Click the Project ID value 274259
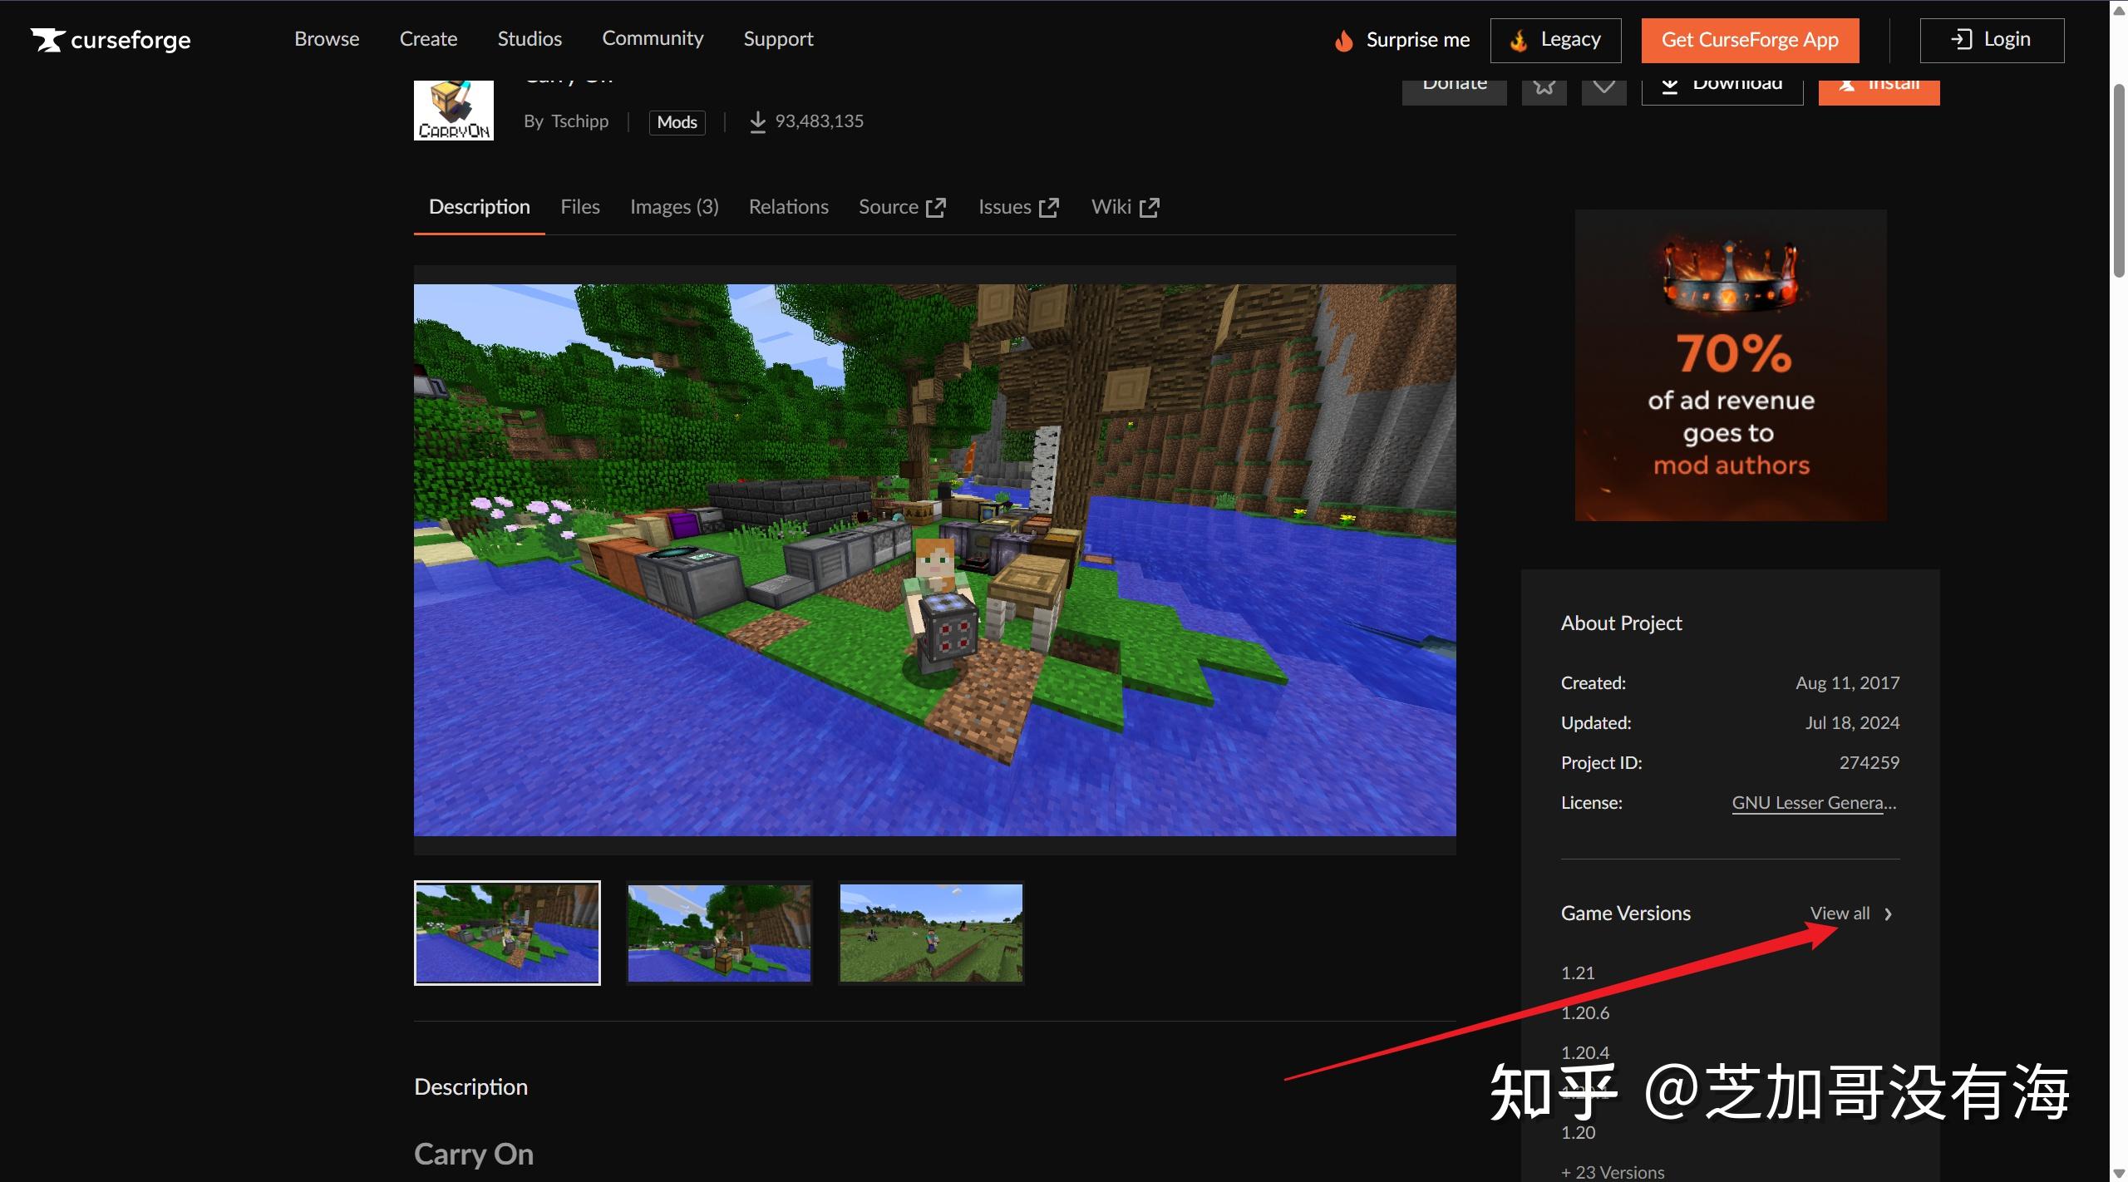The width and height of the screenshot is (2128, 1182). [x=1869, y=763]
